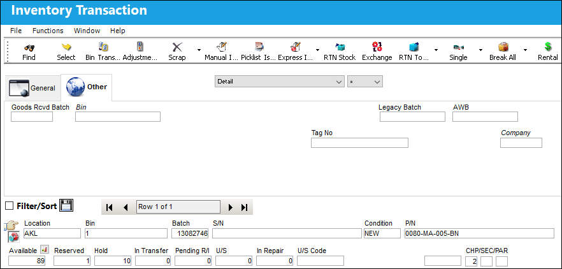The height and width of the screenshot is (269, 562).
Task: Click the Row 1 of 1 box
Action: click(x=178, y=207)
